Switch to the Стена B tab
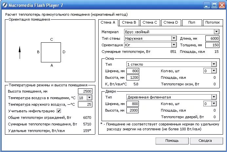 129,23
